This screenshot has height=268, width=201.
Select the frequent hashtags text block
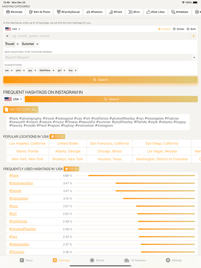98,122
